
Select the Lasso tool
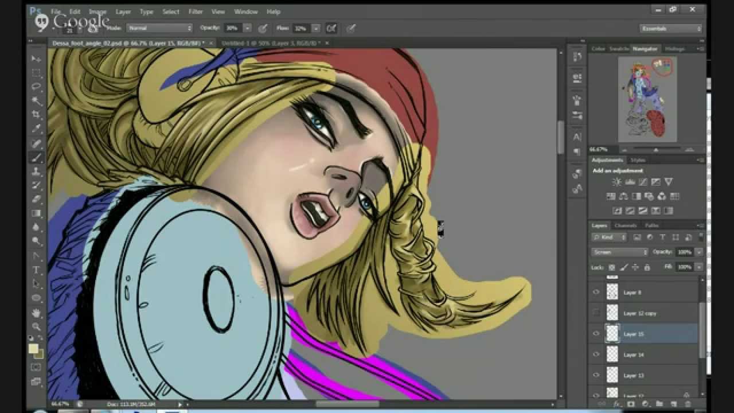[x=36, y=87]
